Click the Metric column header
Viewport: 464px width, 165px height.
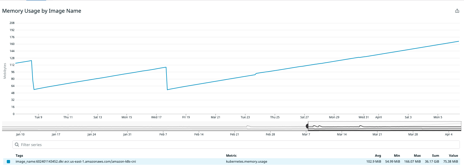(x=231, y=156)
